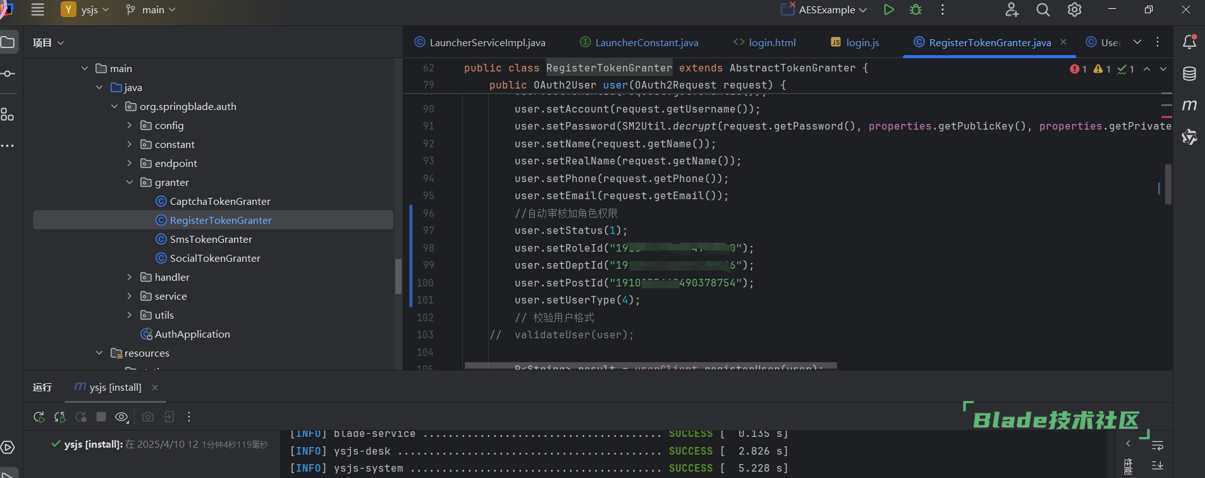Click the rerun failed build icon
This screenshot has height=478, width=1205.
click(60, 417)
